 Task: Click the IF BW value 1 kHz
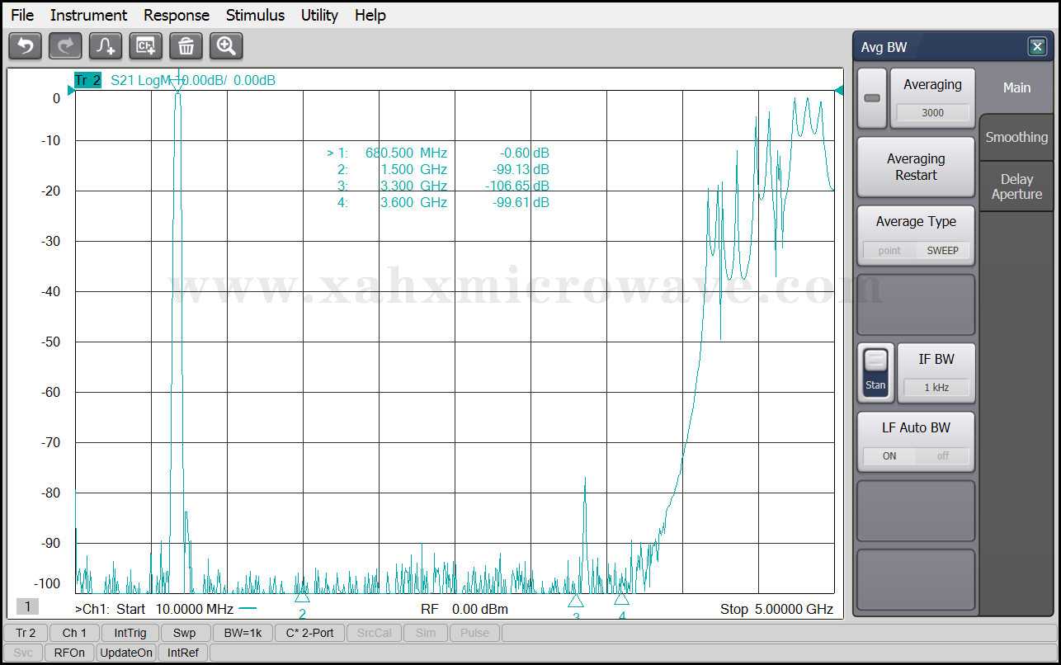coord(936,388)
